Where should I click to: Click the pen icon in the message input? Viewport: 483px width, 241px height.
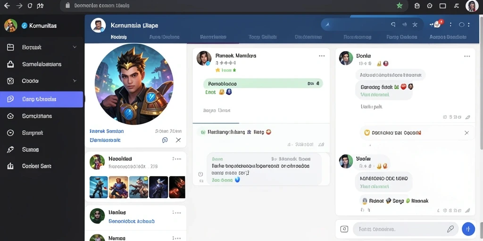pyautogui.click(x=450, y=229)
